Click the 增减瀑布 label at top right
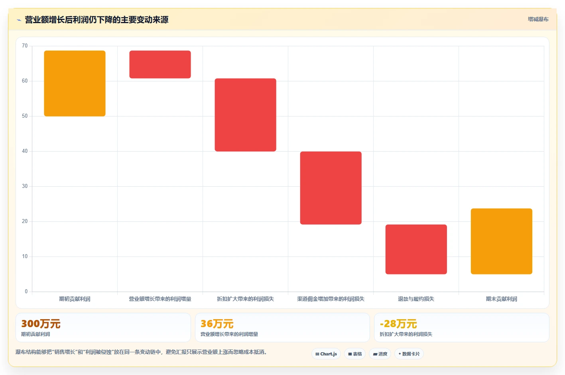Image resolution: width=565 pixels, height=375 pixels. (538, 19)
